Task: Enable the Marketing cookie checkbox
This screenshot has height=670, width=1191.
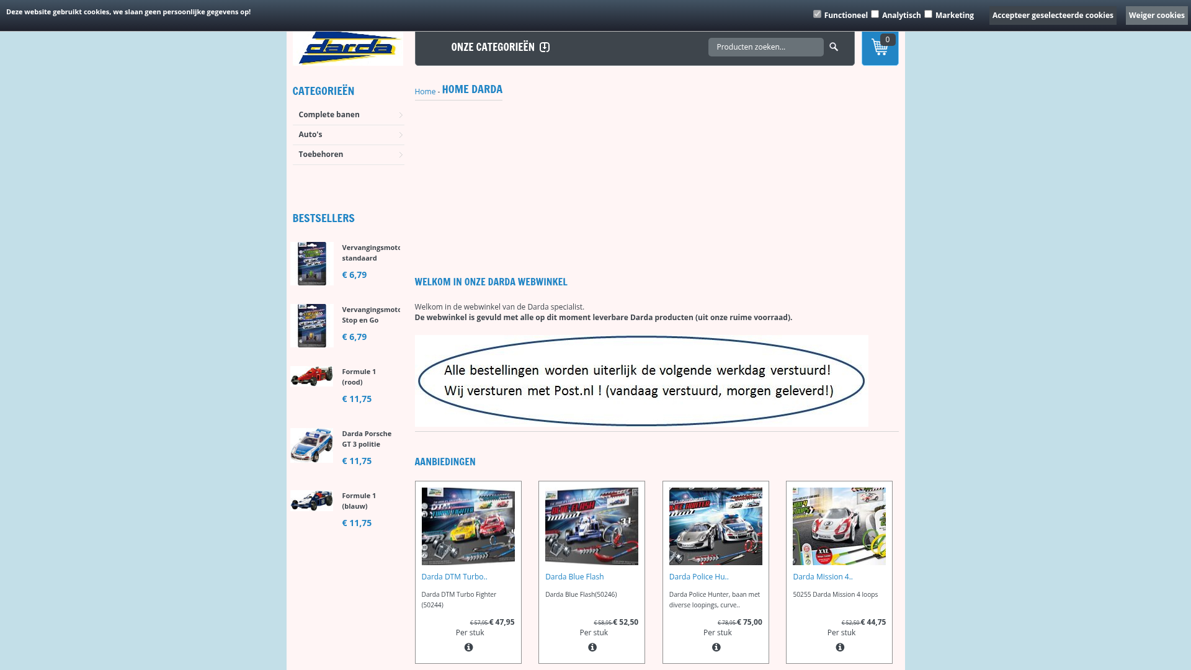Action: tap(928, 14)
